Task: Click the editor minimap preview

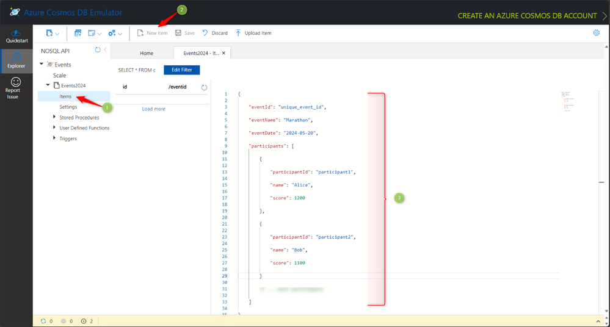Action: click(567, 102)
